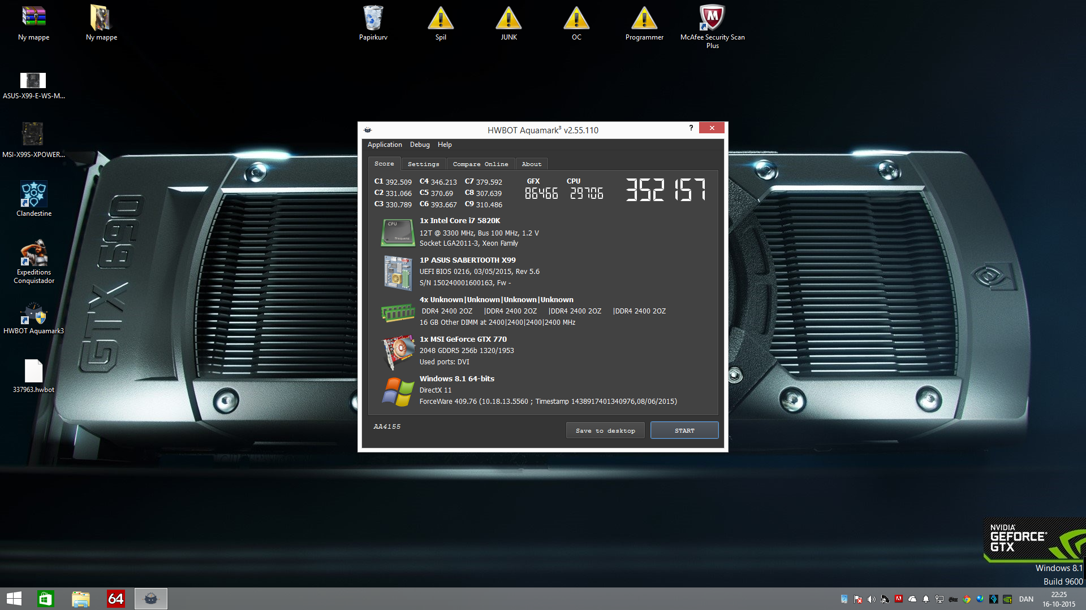
Task: Close the HWBOT Aquamark window
Action: [x=712, y=128]
